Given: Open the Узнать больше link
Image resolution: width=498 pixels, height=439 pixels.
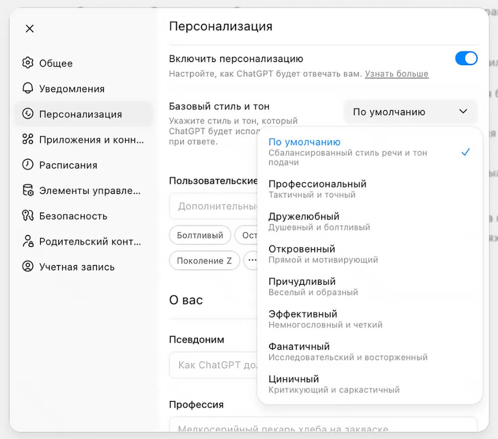Looking at the screenshot, I should (x=396, y=74).
